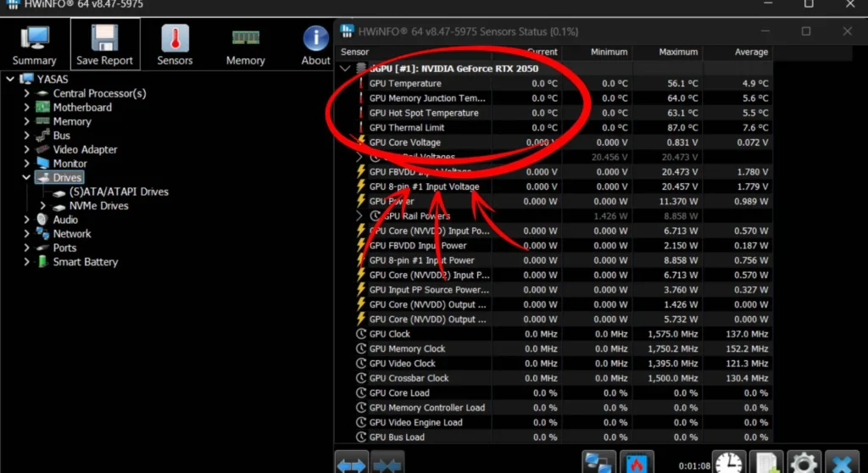Click the shrink arrows sensor button
This screenshot has width=868, height=473.
click(x=387, y=462)
